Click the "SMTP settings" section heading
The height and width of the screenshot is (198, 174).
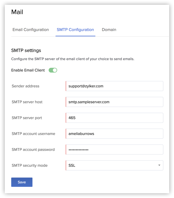pos(26,50)
